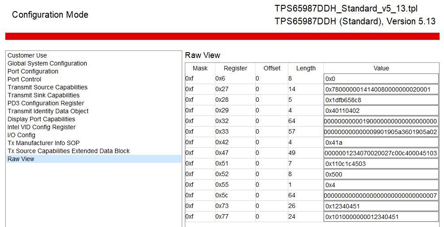Edit value field for register 0x32
The image size is (444, 227).
coord(381,121)
